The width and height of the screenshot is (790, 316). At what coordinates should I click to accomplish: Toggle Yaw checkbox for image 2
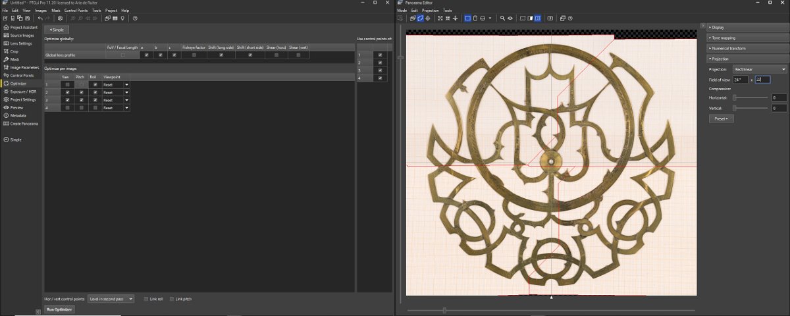(x=67, y=92)
